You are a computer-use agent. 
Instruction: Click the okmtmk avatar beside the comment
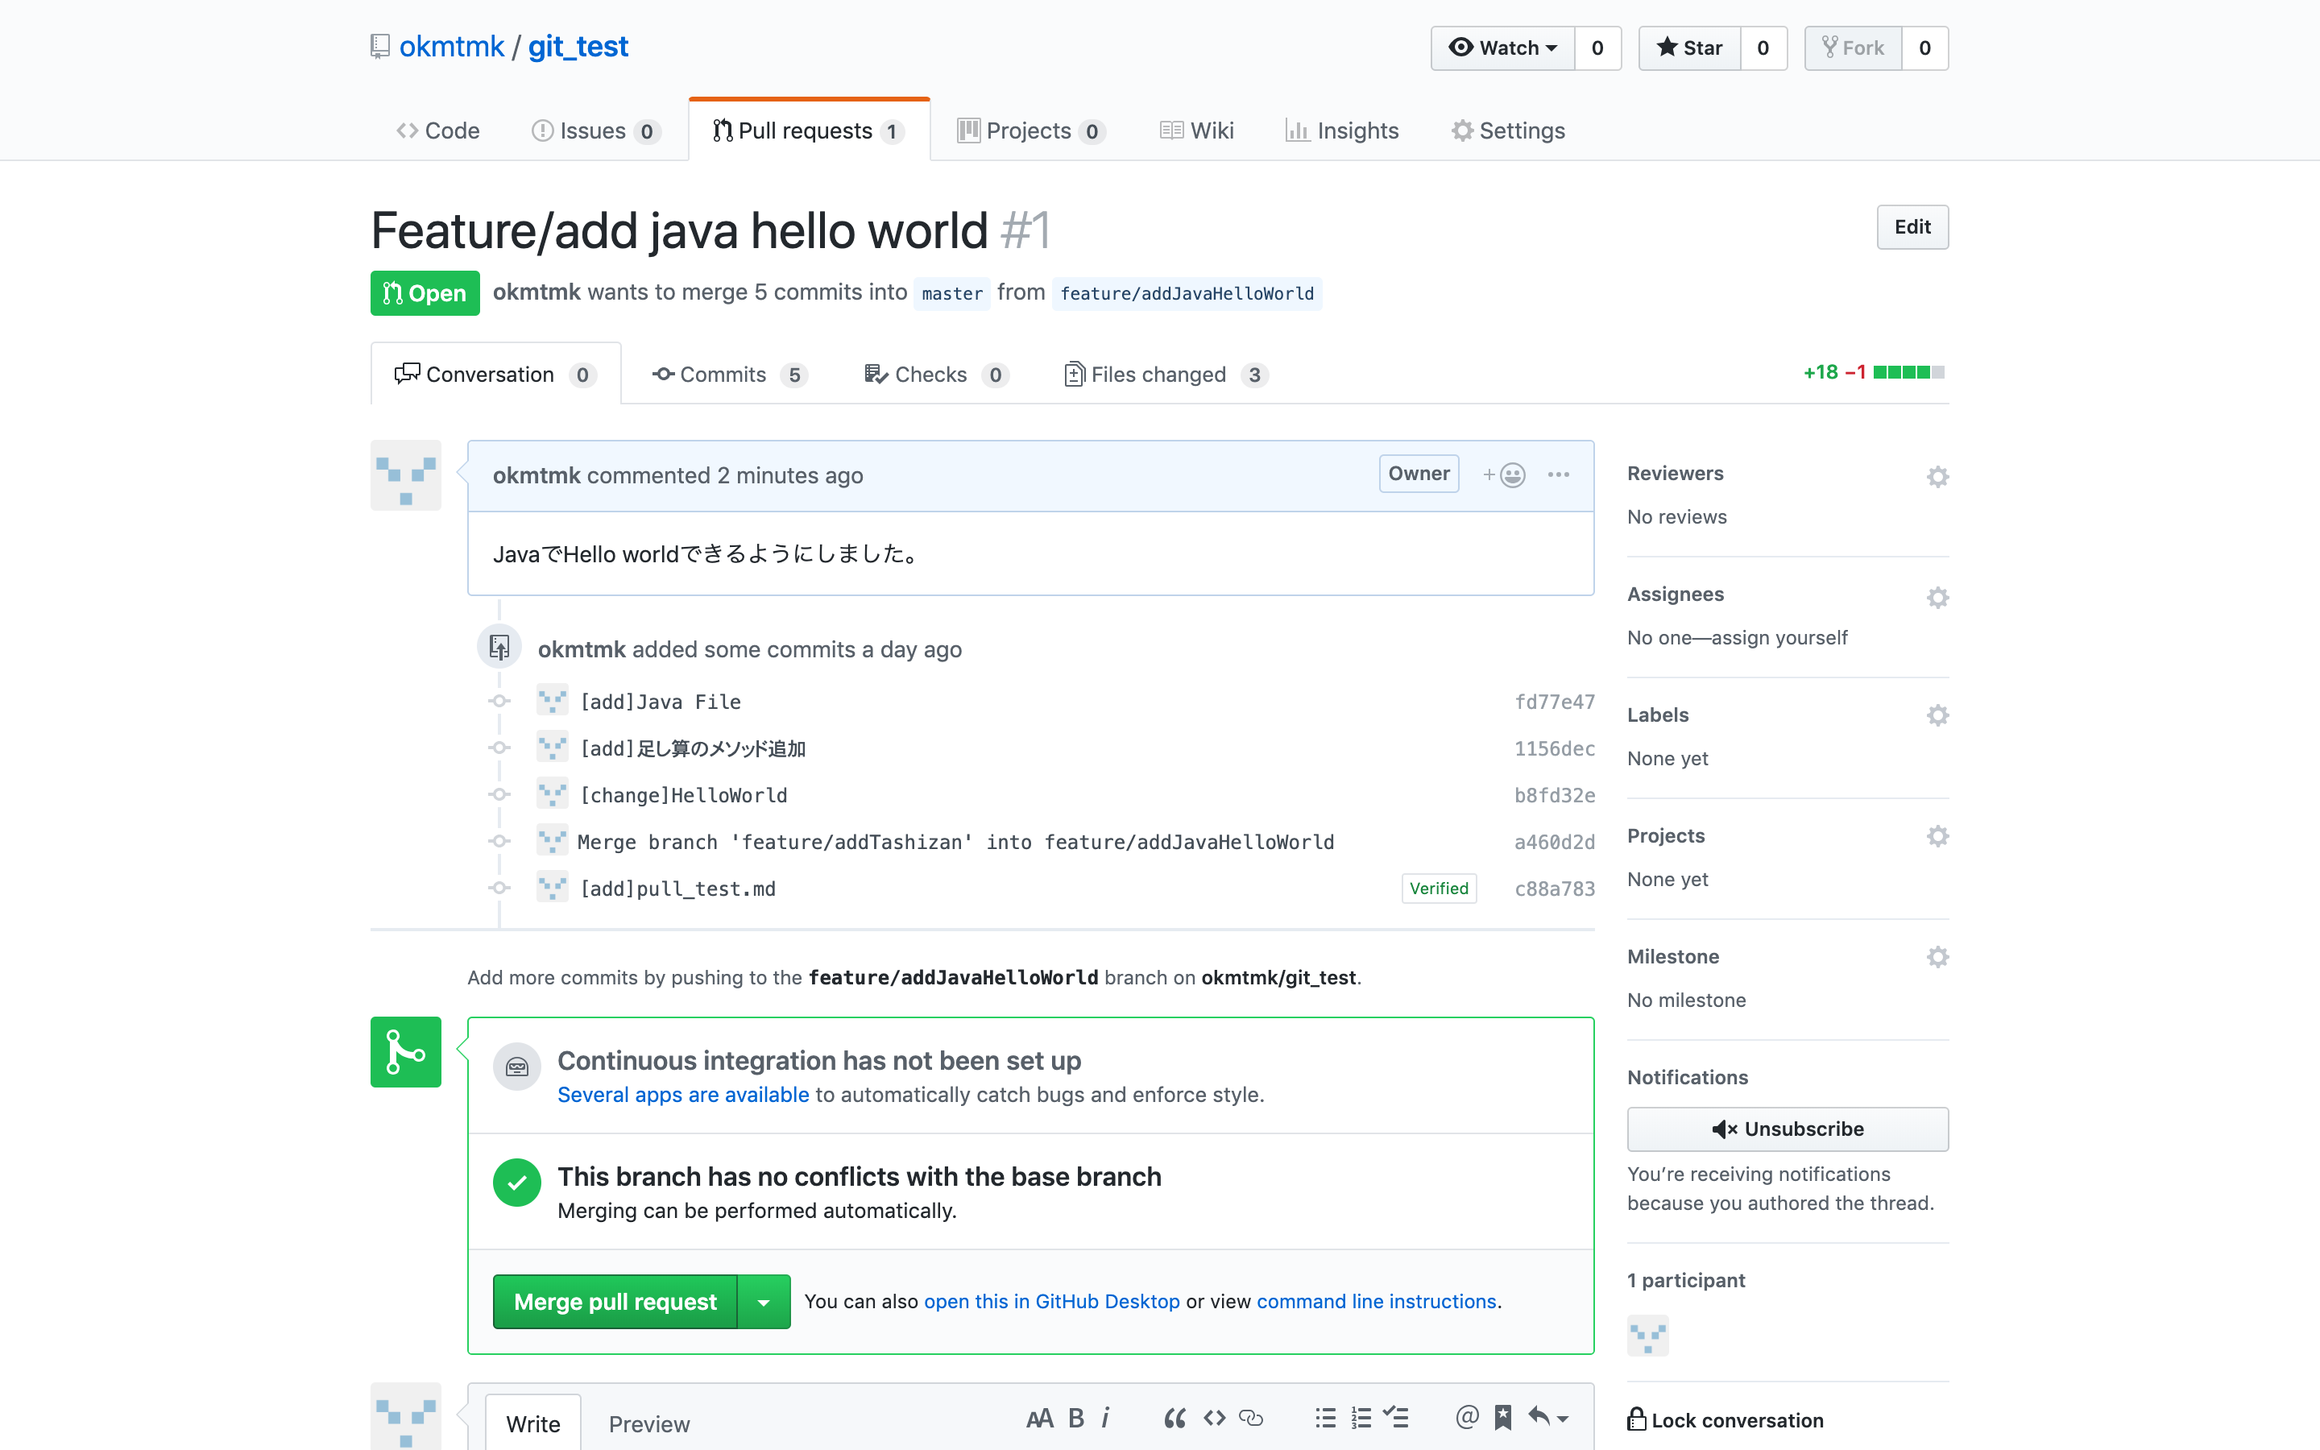click(405, 474)
